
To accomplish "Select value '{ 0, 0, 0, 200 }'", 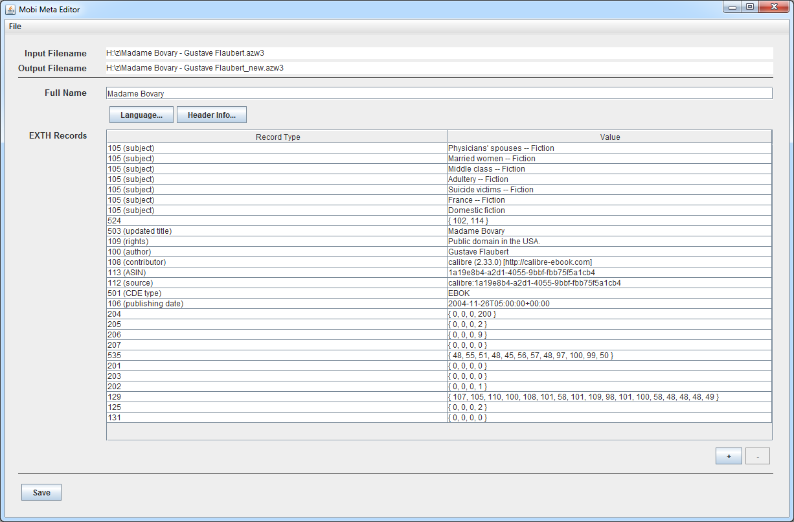I will tap(609, 314).
